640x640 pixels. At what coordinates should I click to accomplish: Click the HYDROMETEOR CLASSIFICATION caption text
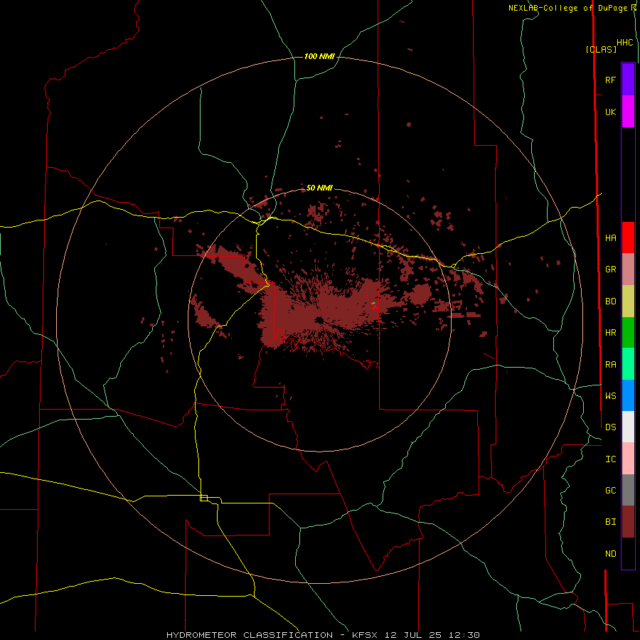tap(250, 635)
